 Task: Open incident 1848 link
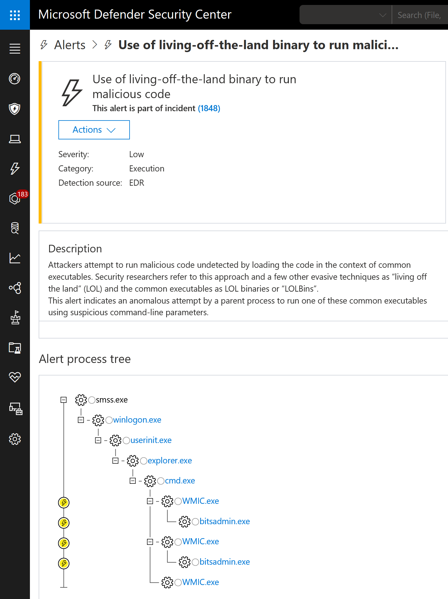(209, 108)
